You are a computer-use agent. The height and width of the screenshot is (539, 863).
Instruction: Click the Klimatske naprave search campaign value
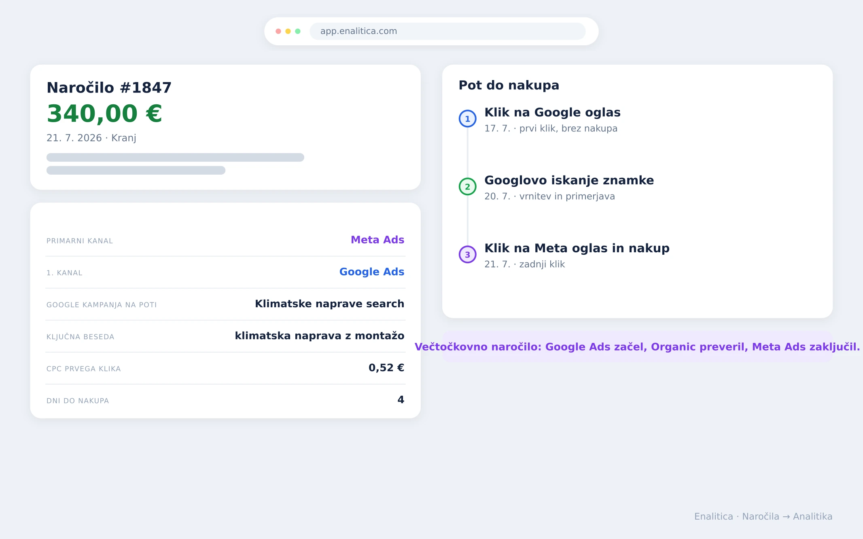330,304
